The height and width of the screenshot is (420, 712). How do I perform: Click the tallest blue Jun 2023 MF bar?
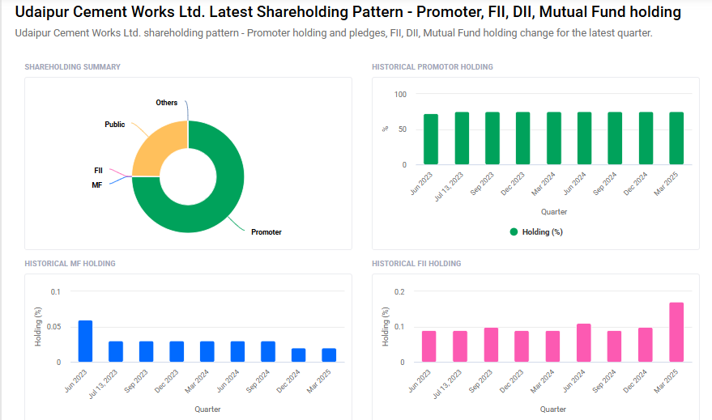point(85,342)
